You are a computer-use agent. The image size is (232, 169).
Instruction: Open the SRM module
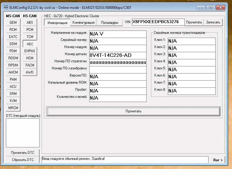click(13, 93)
